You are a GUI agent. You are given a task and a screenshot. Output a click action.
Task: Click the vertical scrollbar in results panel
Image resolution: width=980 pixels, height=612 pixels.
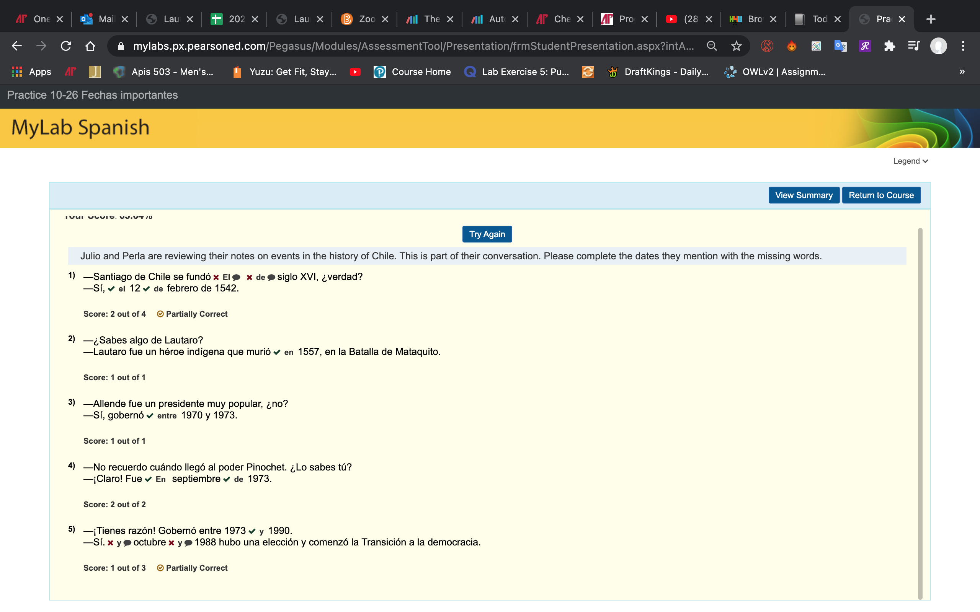(x=920, y=413)
